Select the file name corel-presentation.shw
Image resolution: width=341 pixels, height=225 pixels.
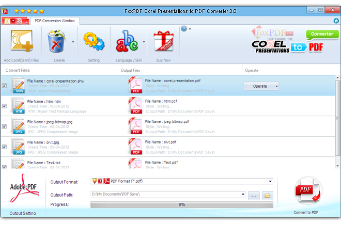pos(65,81)
